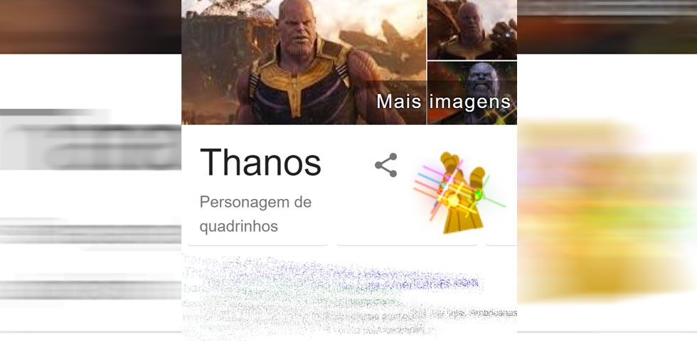The height and width of the screenshot is (341, 697).
Task: Open the top-right Thanos fist thumbnail
Action: coord(472,30)
